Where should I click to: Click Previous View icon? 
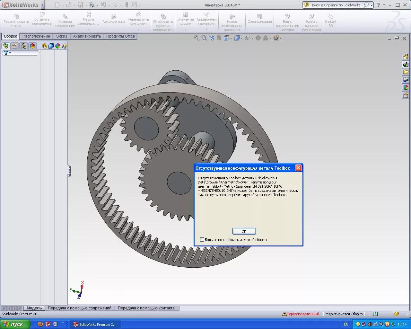point(212,38)
